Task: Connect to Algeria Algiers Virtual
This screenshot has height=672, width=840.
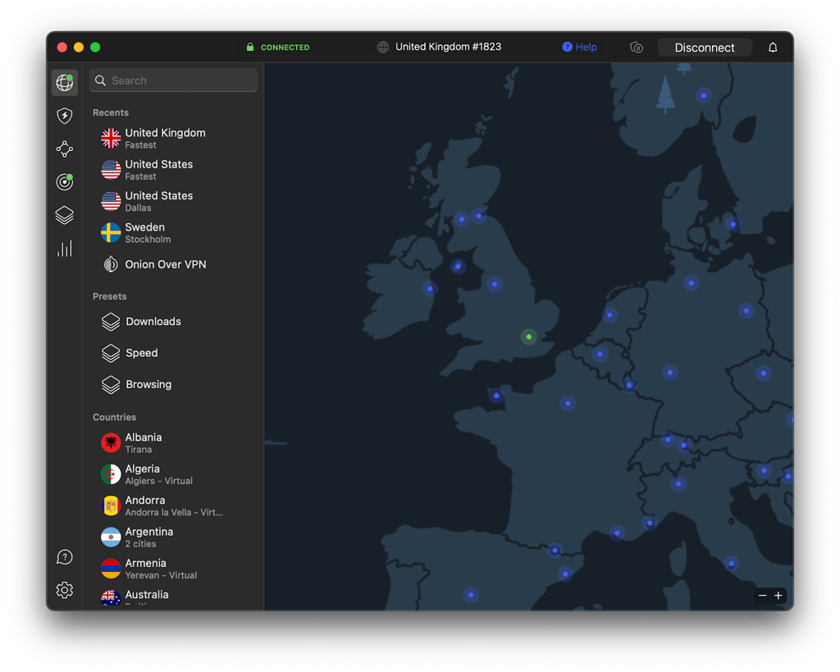Action: pos(174,474)
